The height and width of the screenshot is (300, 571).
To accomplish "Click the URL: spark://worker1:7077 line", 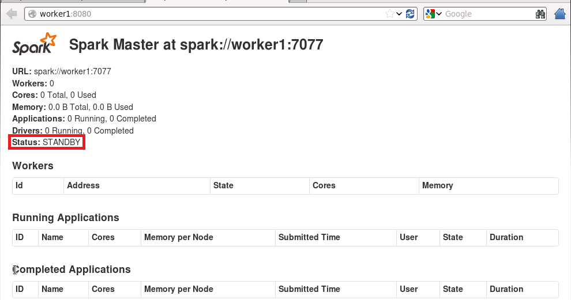I will [62, 71].
